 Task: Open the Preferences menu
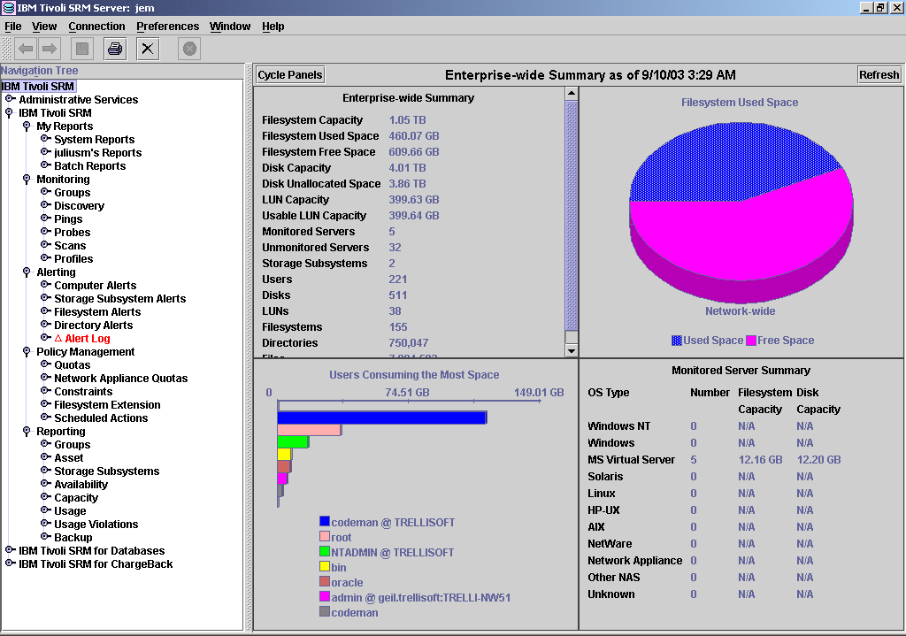pyautogui.click(x=167, y=26)
